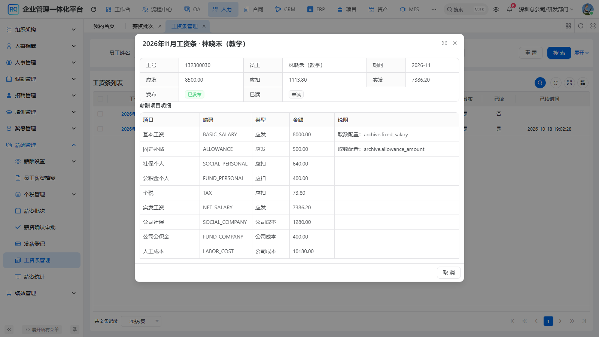Maximize the payslip dialog with fullscreen icon
This screenshot has width=599, height=337.
pyautogui.click(x=444, y=43)
